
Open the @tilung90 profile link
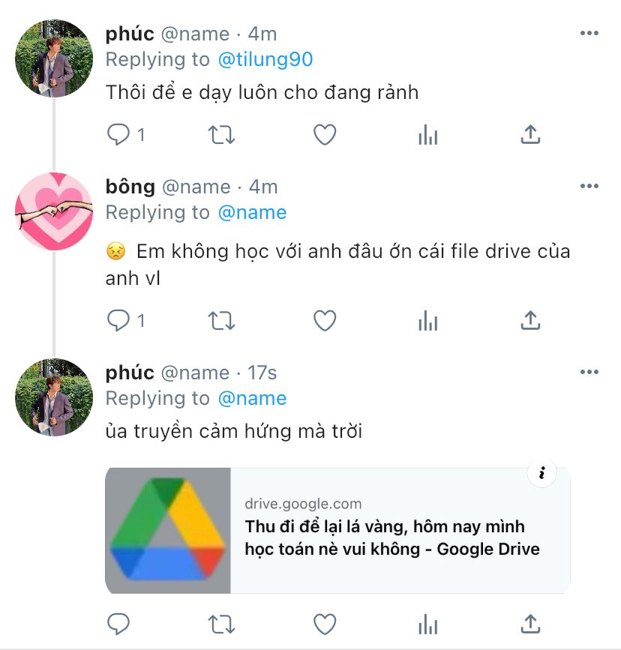(264, 59)
